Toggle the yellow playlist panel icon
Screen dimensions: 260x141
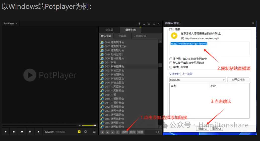[79, 132]
